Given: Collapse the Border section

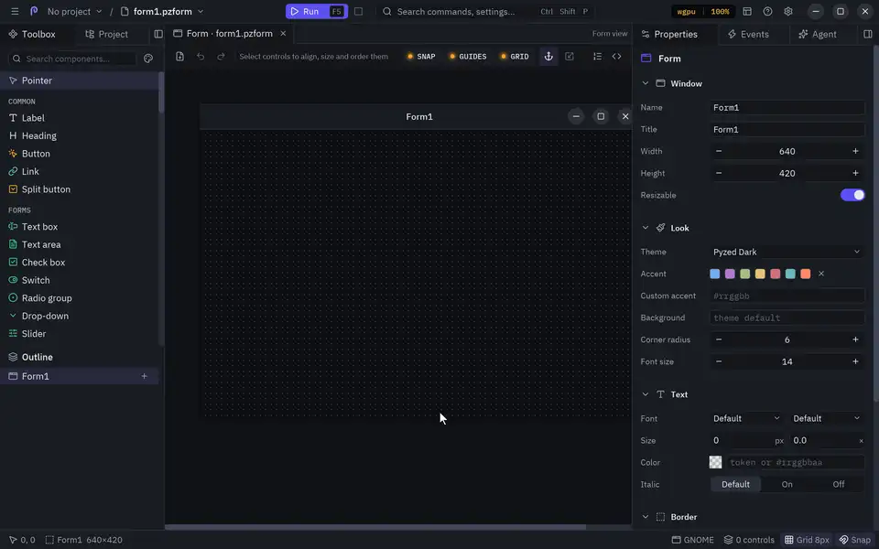Looking at the screenshot, I should (x=646, y=516).
